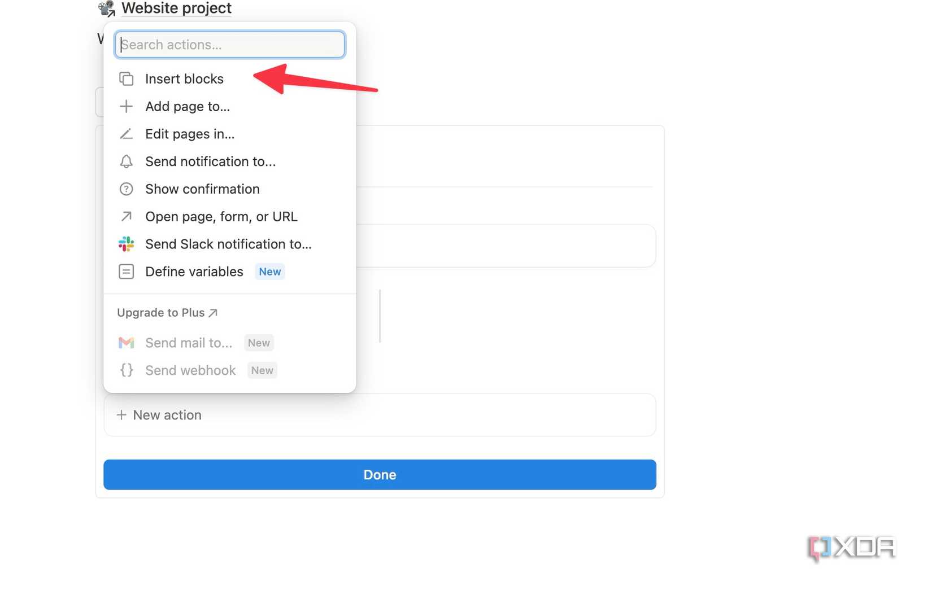Click the Send webhook curly braces icon
The image size is (932, 599).
pyautogui.click(x=126, y=370)
